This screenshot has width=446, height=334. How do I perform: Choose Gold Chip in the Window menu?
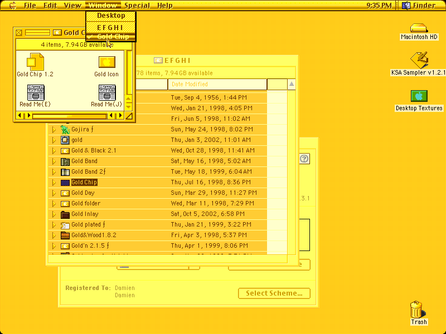[x=111, y=37]
